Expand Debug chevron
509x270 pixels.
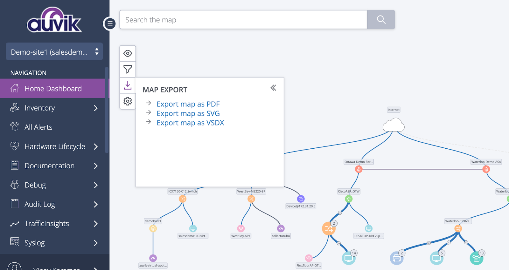tap(96, 185)
